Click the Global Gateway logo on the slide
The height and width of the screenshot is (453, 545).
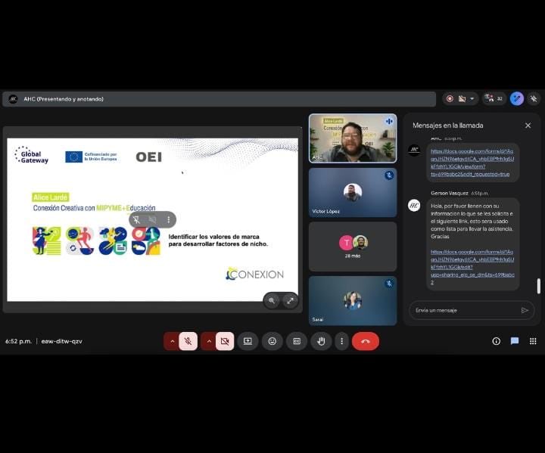(31, 155)
